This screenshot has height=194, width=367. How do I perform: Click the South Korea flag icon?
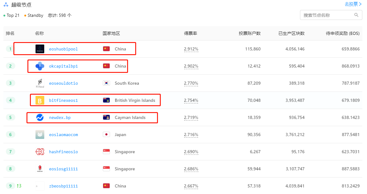pos(106,83)
